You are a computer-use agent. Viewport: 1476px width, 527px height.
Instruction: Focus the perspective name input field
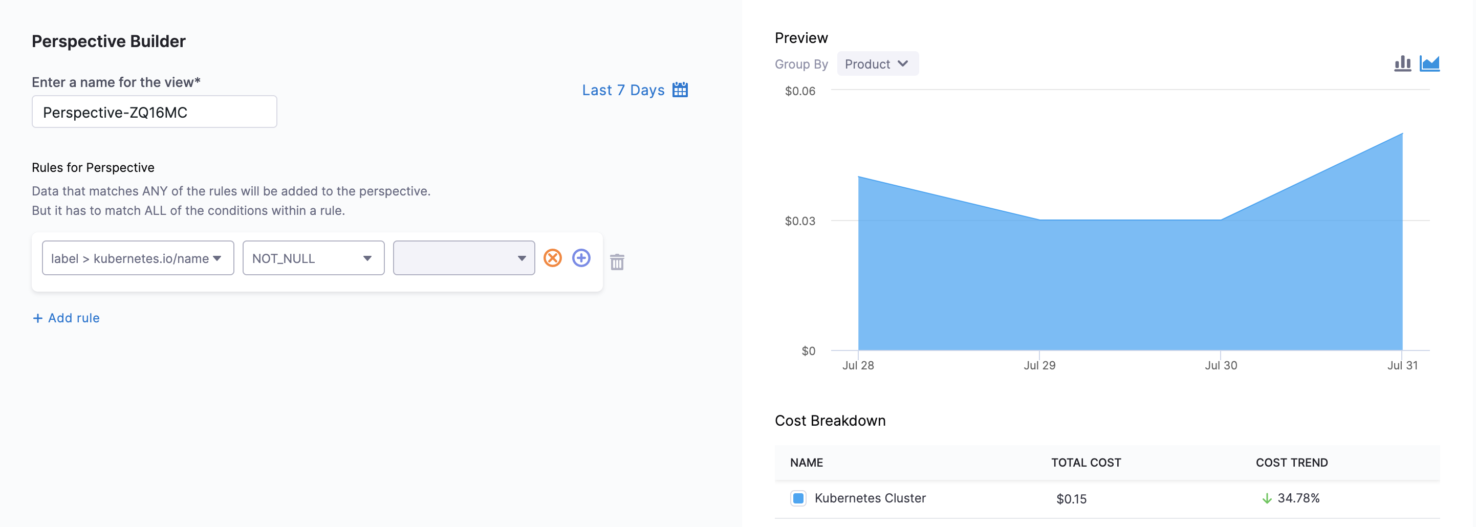coord(154,112)
